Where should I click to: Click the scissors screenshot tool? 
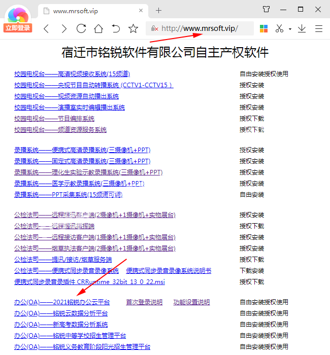[x=279, y=28]
